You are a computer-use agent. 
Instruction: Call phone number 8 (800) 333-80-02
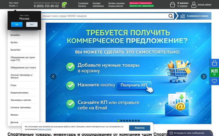point(46,6)
